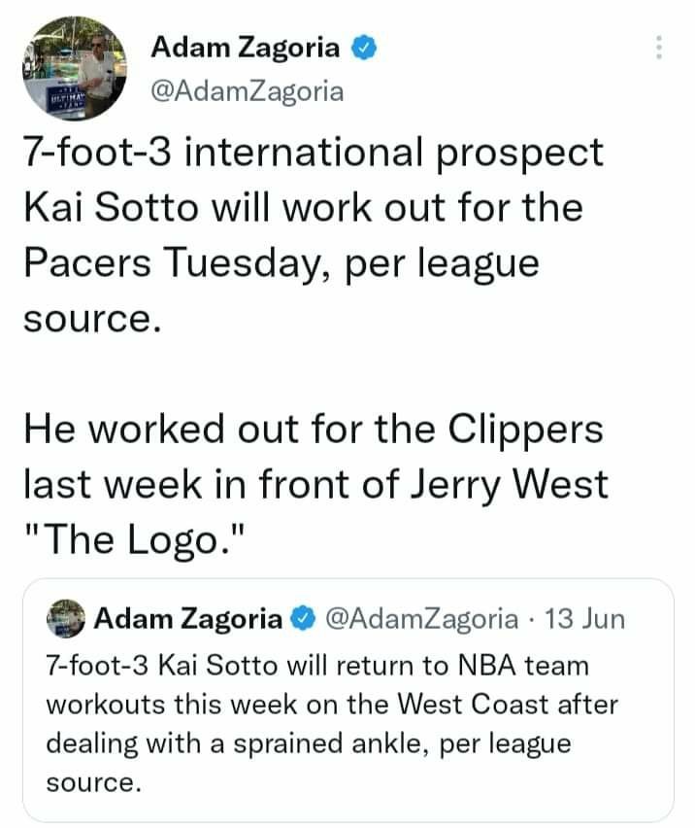
Task: Click the verified badge beside the top name
Action: (x=364, y=48)
